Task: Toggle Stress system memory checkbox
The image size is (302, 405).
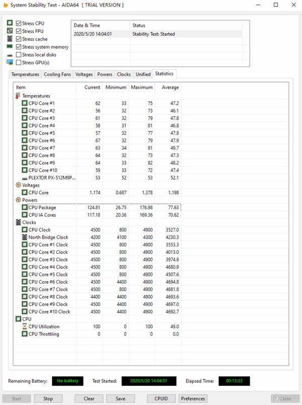Action: (18, 47)
